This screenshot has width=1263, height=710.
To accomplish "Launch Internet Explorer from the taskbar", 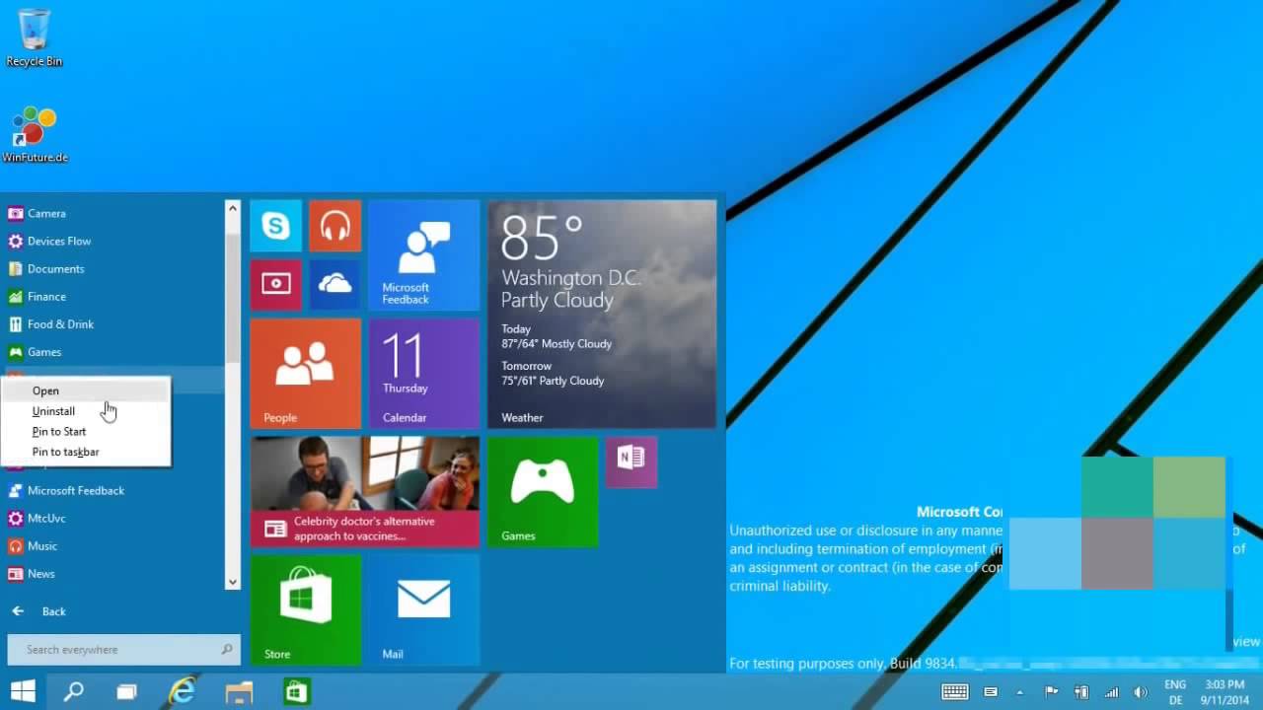I will pos(183,691).
